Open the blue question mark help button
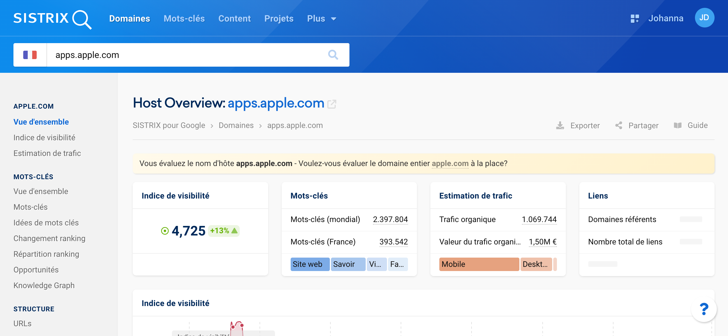728x336 pixels. 704,309
